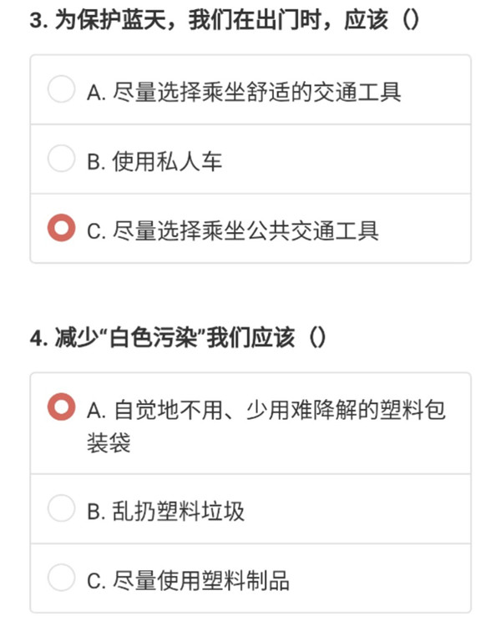The image size is (501, 626).
Task: Choose radio button for B. 乱扔塑料垃圾
Action: click(x=61, y=508)
